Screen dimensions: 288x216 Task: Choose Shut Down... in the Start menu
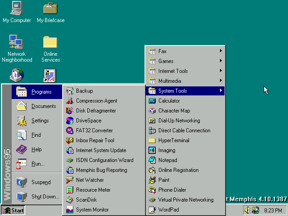coord(37,197)
